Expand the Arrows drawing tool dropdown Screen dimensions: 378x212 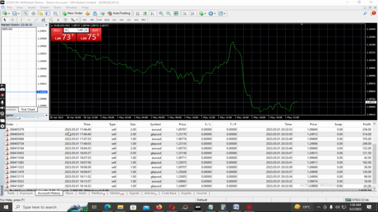[x=77, y=19]
